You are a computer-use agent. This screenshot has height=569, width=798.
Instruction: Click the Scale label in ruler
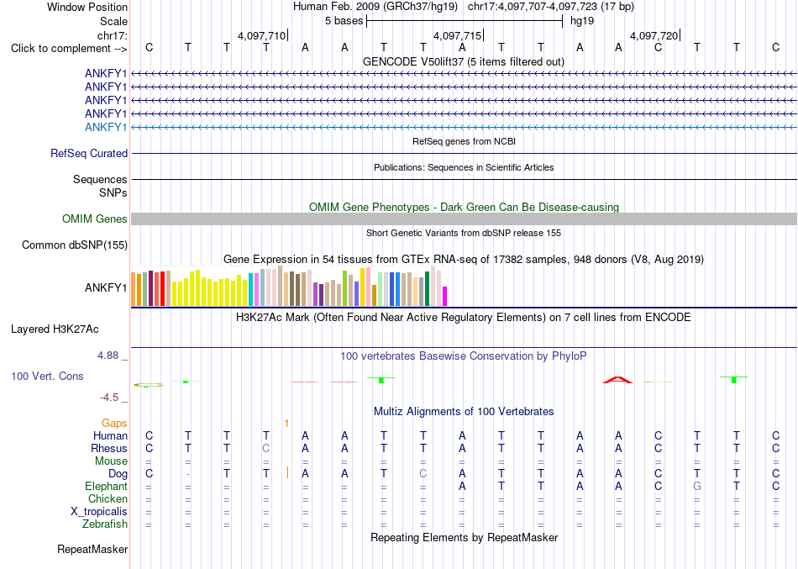click(x=113, y=21)
